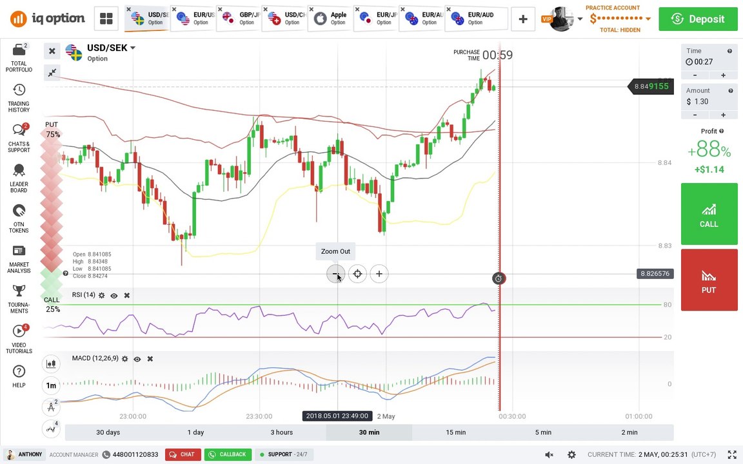Open OTN Tokens section
This screenshot has width=743, height=464.
tap(19, 218)
